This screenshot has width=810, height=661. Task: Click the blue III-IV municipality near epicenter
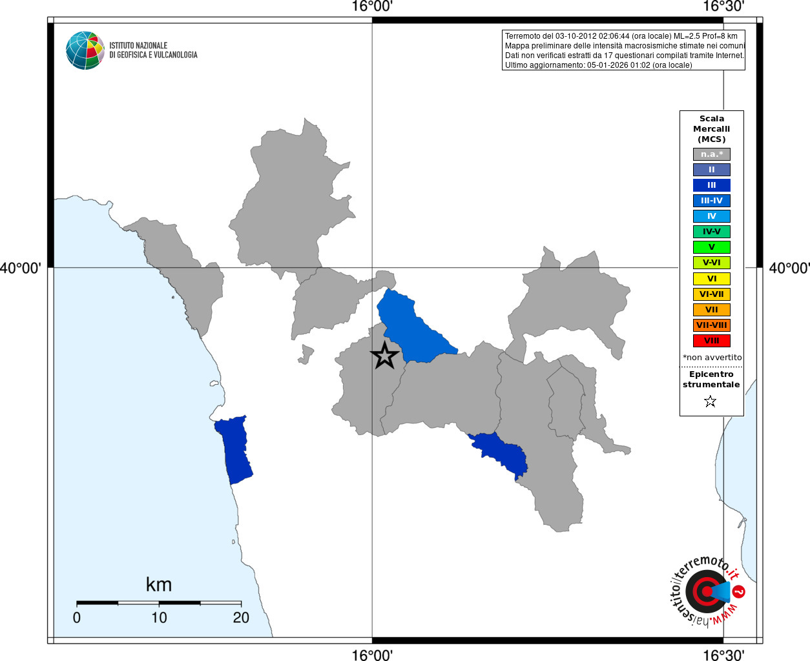(x=413, y=329)
